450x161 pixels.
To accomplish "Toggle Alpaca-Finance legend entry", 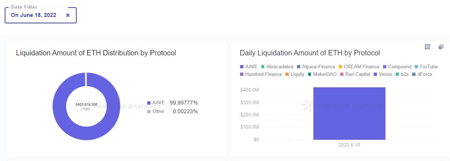I will [x=316, y=67].
